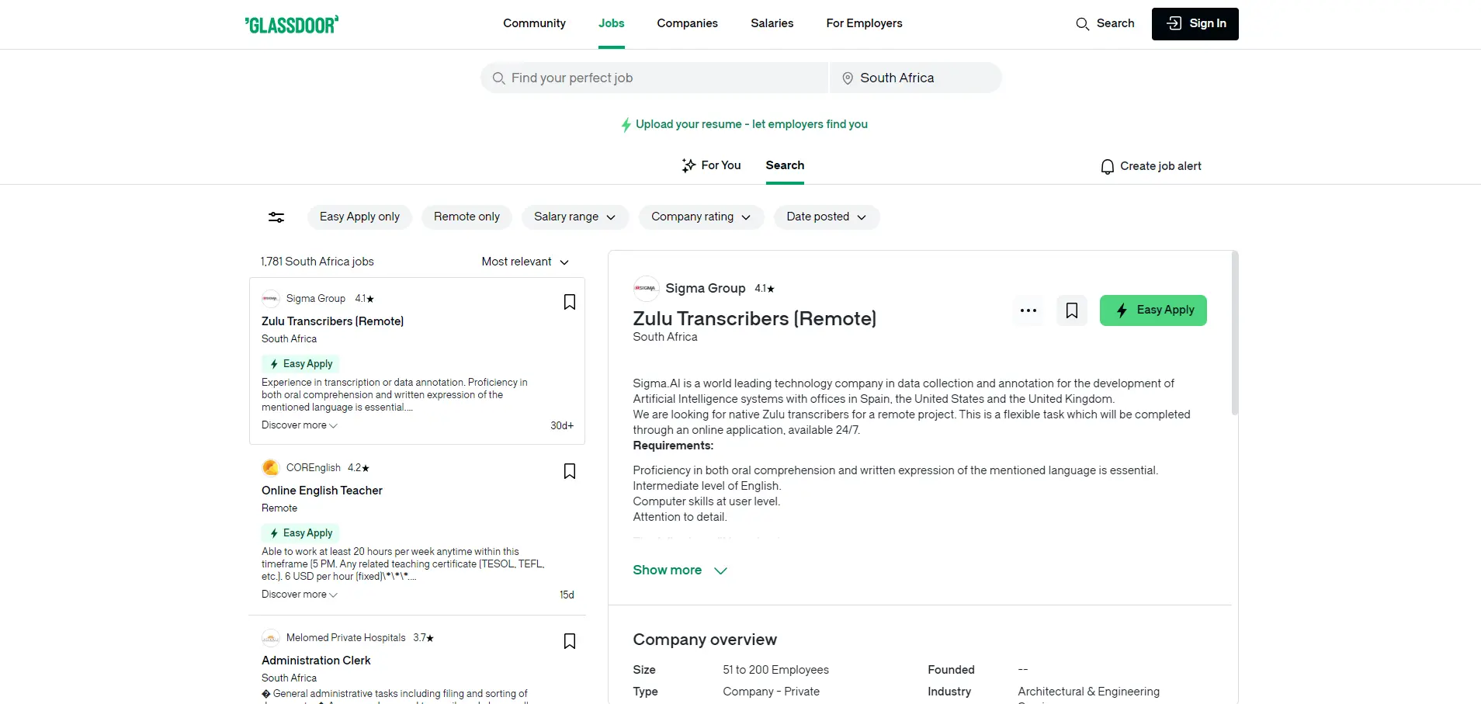
Task: Click the 51 to 200 Employees value
Action: pyautogui.click(x=775, y=670)
